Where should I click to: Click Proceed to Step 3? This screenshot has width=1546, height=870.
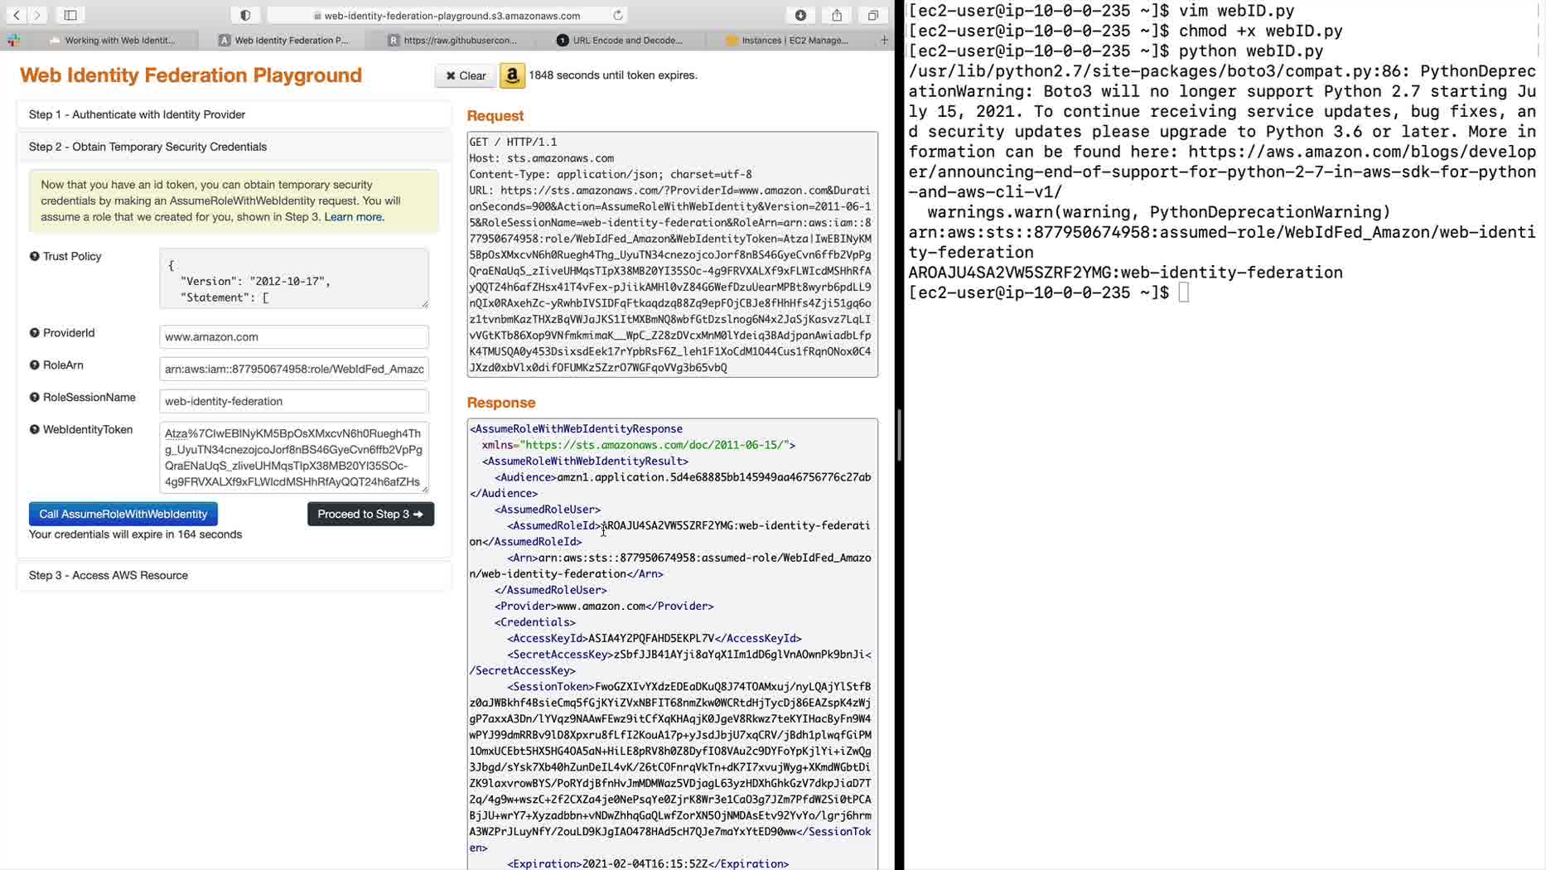[370, 514]
